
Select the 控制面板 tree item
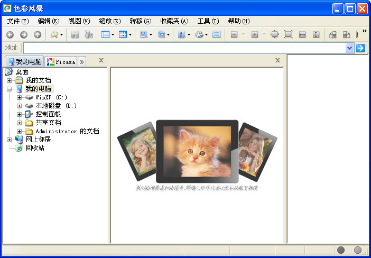pos(48,114)
